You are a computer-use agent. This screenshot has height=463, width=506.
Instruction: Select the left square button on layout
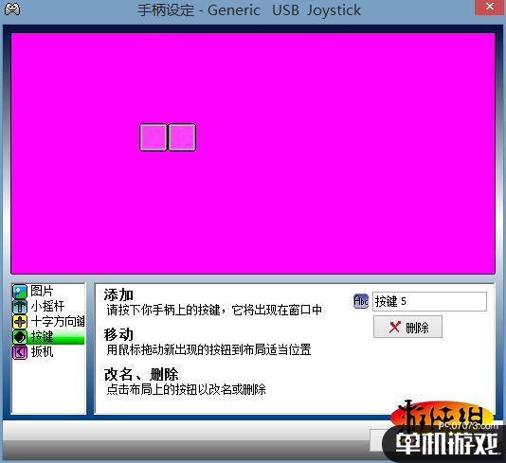click(x=154, y=137)
